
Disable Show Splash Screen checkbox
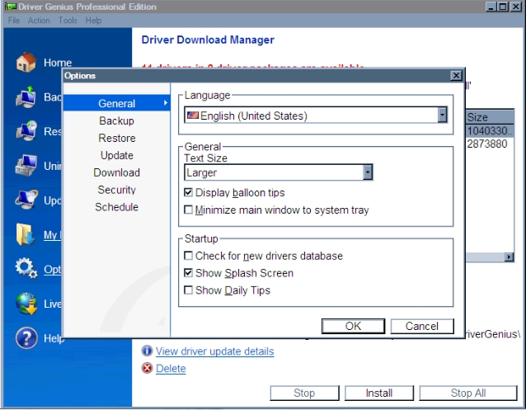[x=188, y=273]
